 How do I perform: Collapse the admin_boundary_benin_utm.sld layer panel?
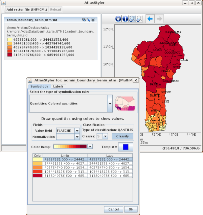[93, 20]
